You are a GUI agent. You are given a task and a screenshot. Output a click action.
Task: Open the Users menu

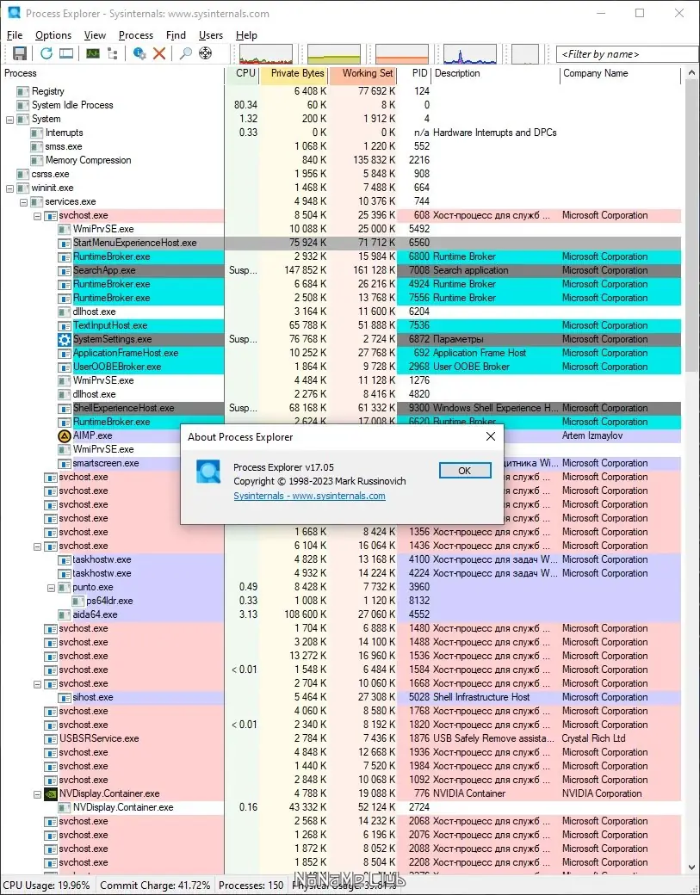[211, 35]
